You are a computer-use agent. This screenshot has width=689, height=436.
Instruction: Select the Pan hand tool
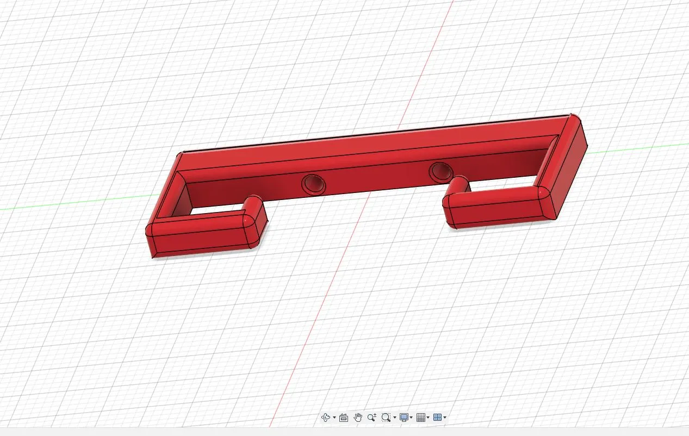tap(358, 418)
